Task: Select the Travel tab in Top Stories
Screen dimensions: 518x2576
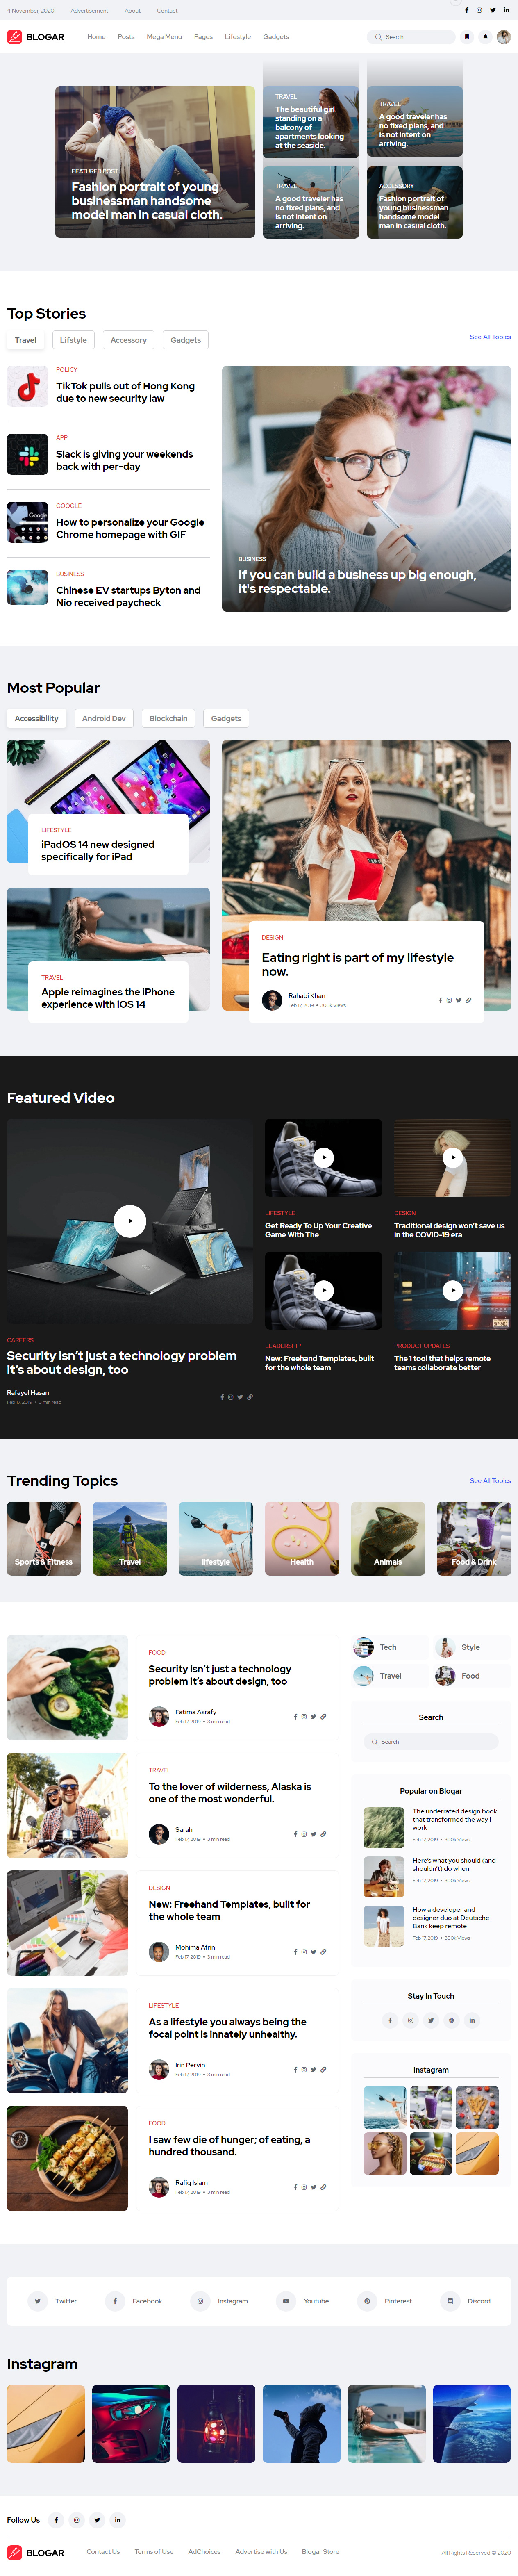Action: pyautogui.click(x=25, y=340)
